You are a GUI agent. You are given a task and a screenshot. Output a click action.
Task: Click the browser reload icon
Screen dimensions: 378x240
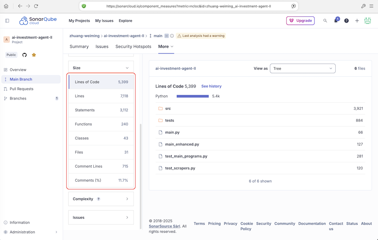click(x=36, y=6)
